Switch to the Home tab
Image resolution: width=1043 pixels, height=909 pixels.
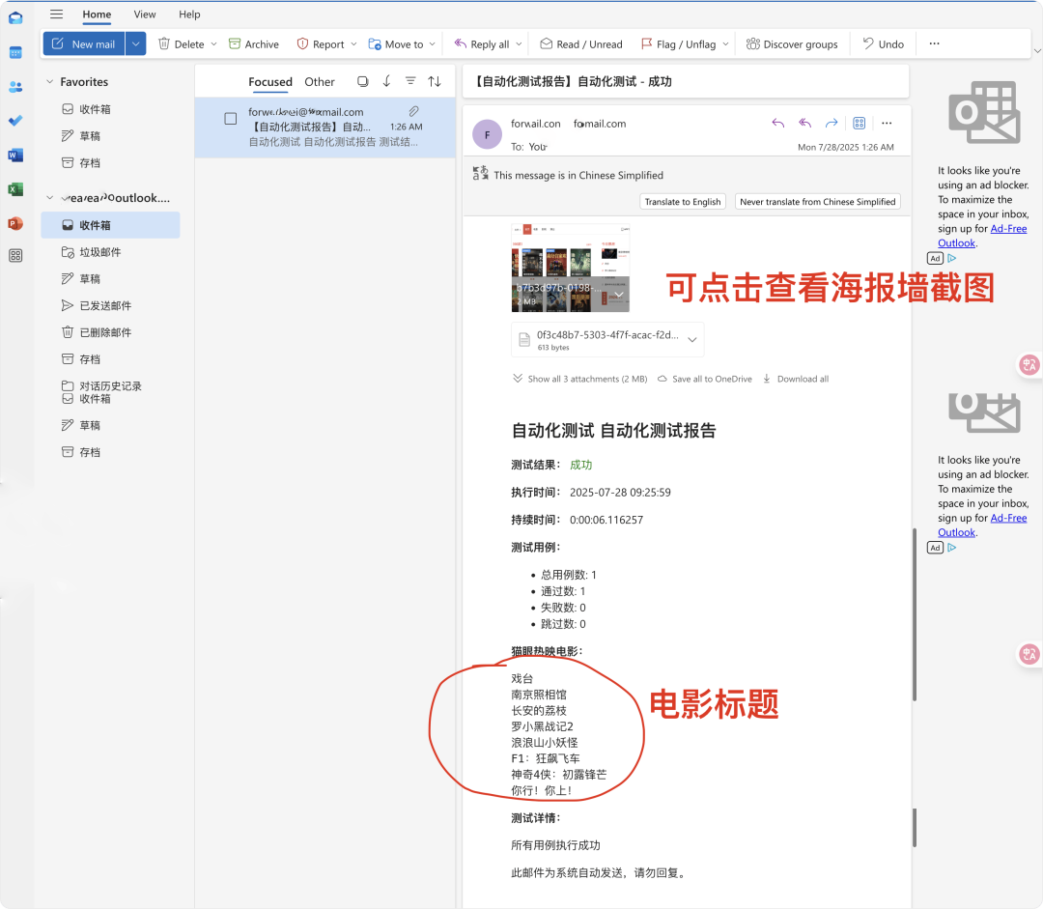pyautogui.click(x=97, y=14)
